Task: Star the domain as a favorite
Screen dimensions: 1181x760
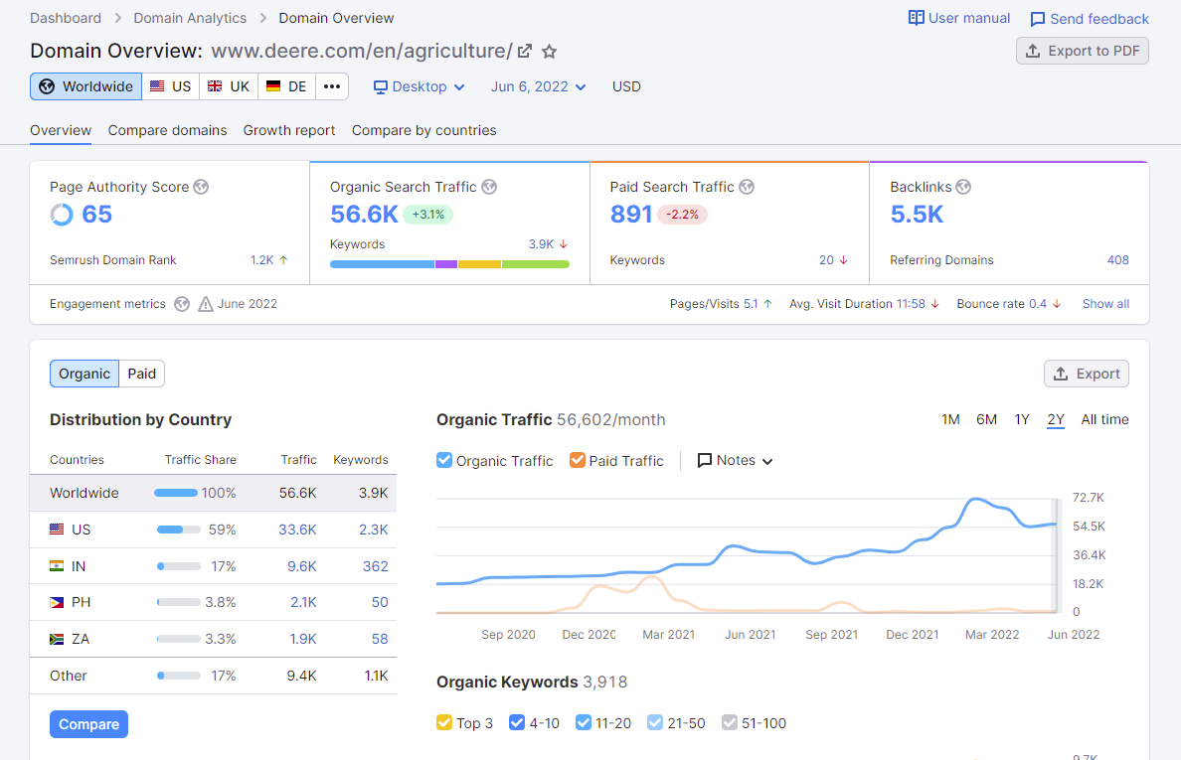Action: point(550,52)
